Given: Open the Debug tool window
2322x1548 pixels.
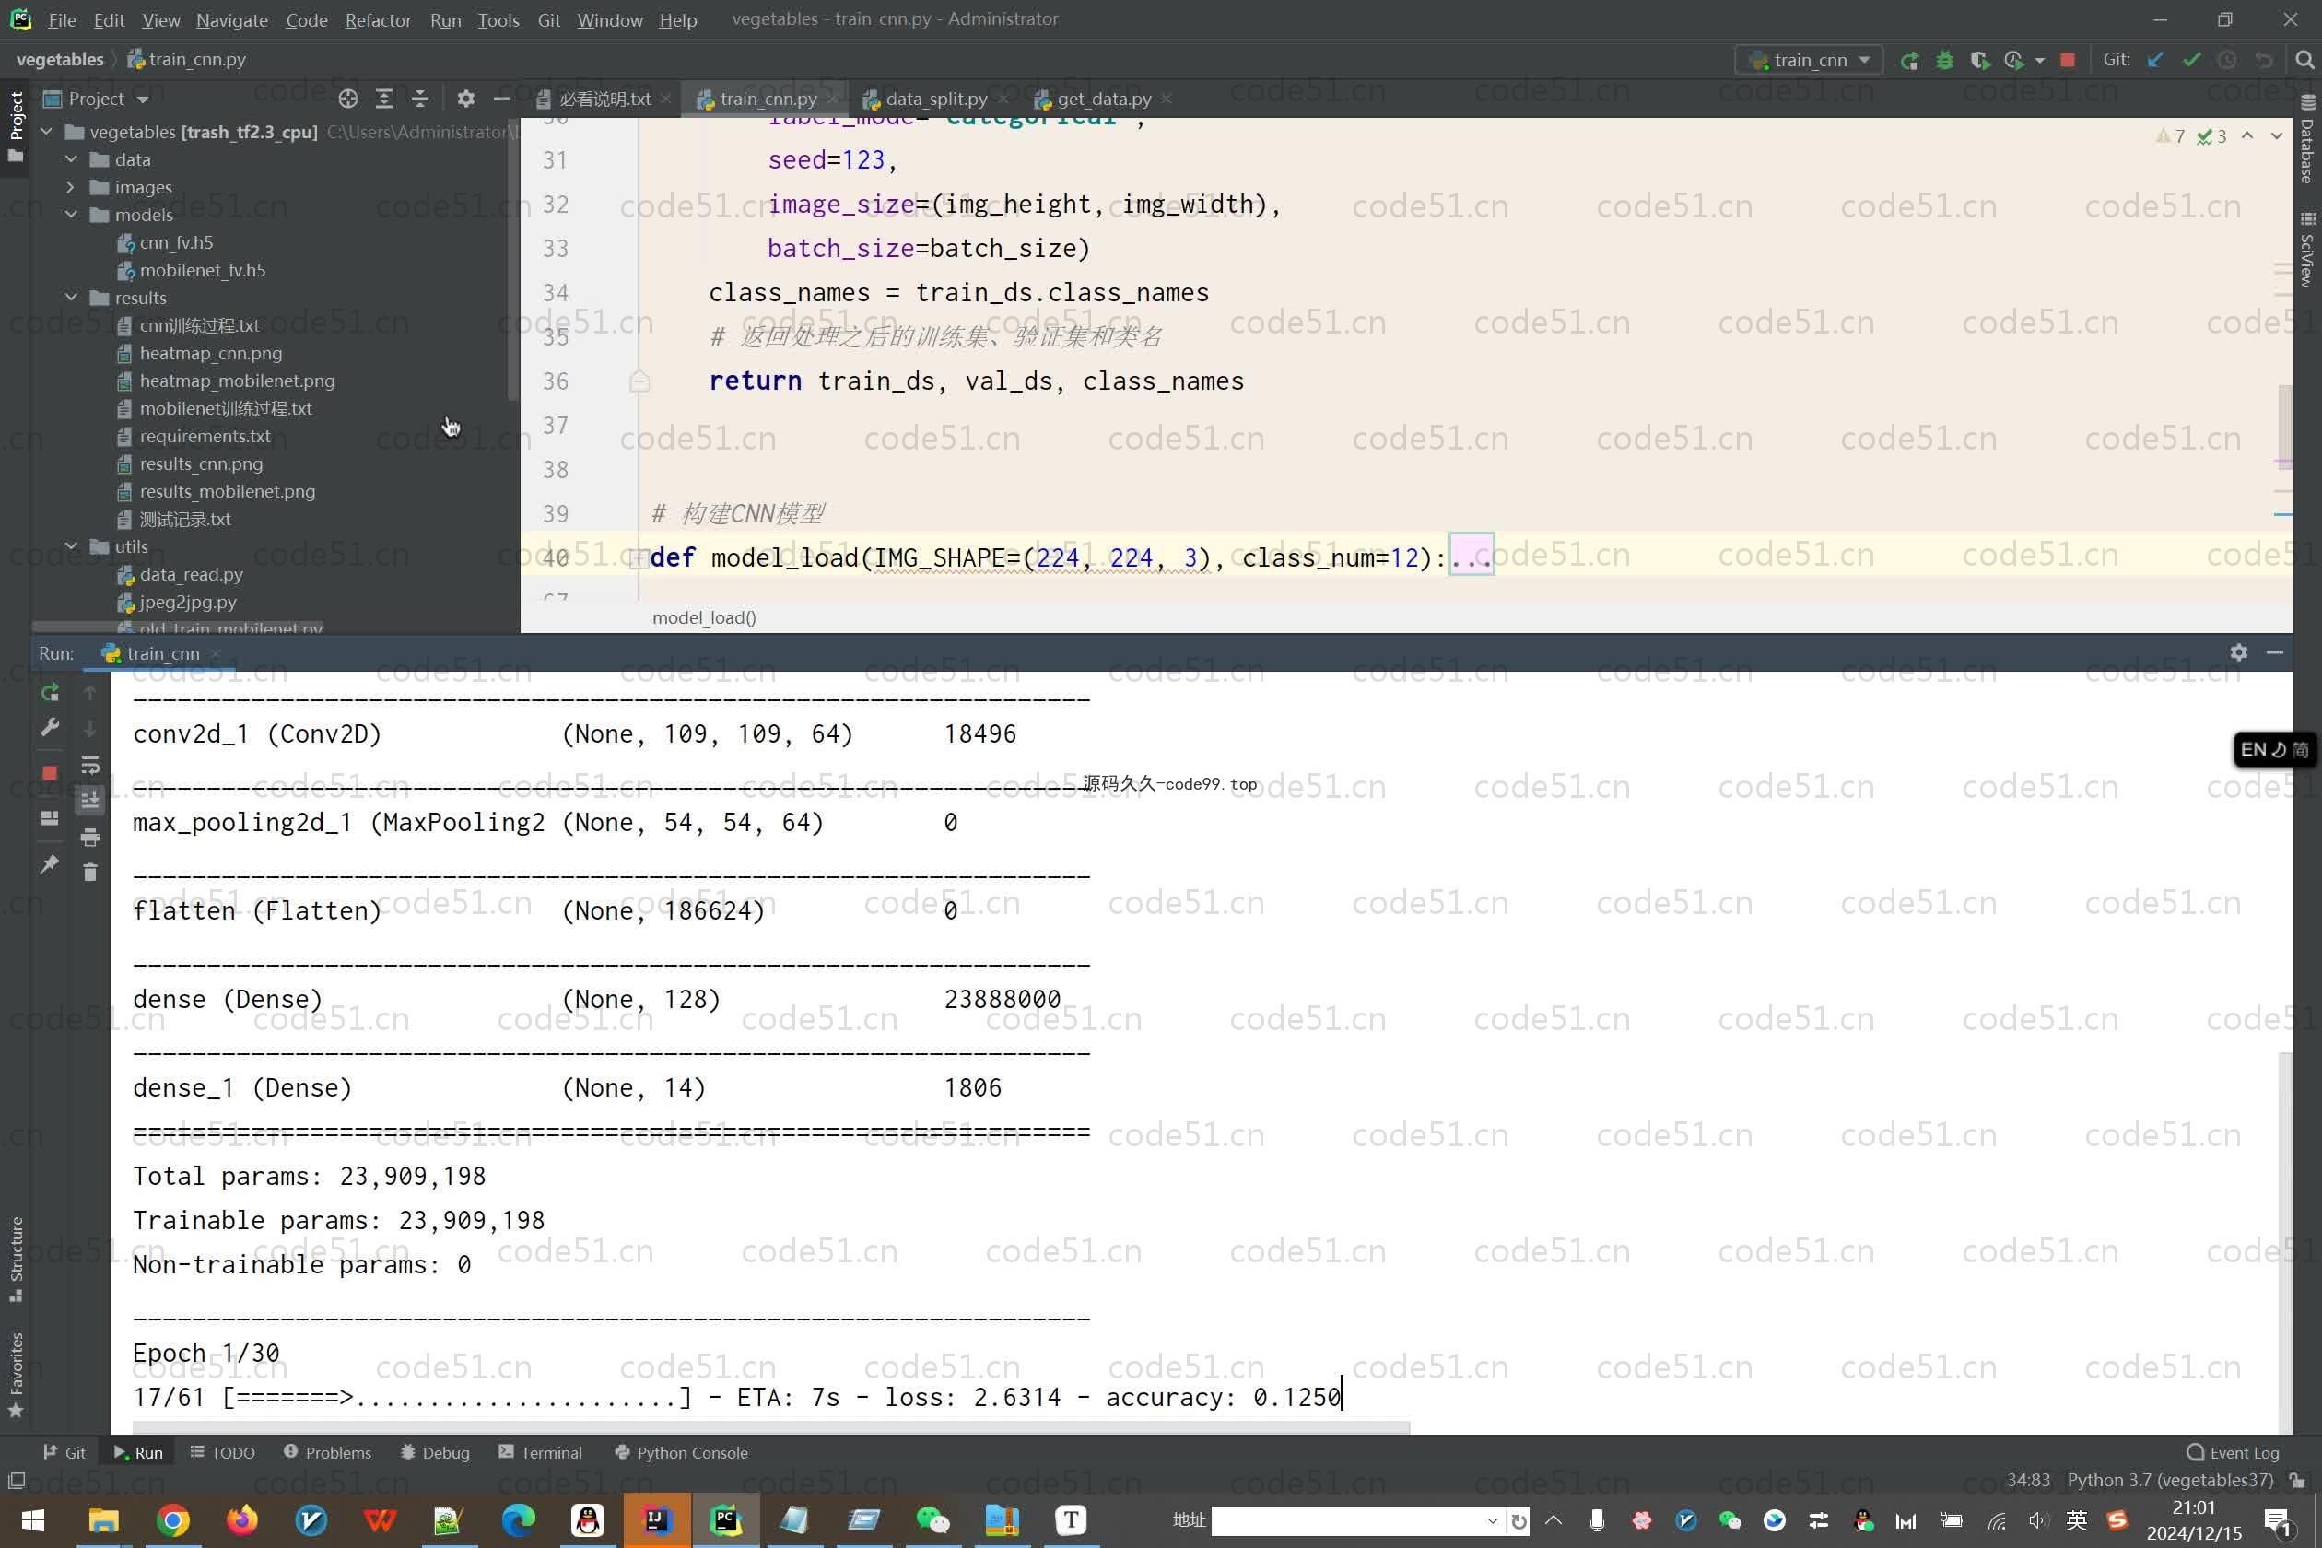Looking at the screenshot, I should (x=434, y=1452).
